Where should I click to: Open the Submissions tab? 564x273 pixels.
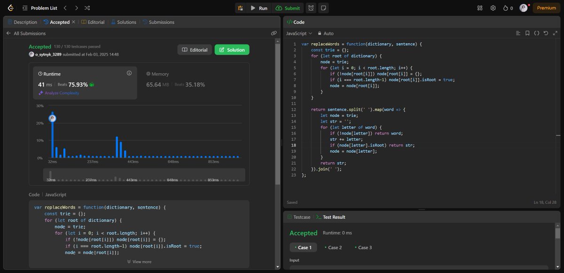point(158,22)
